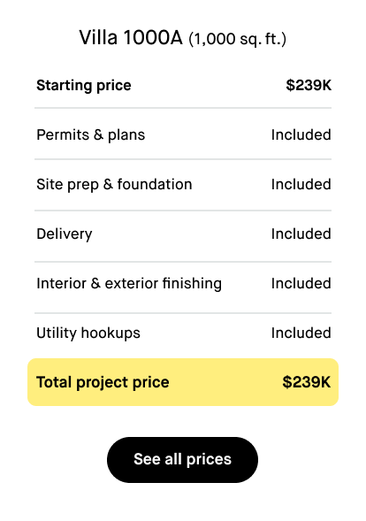Click the $239K total project price value
The width and height of the screenshot is (366, 521).
(307, 382)
